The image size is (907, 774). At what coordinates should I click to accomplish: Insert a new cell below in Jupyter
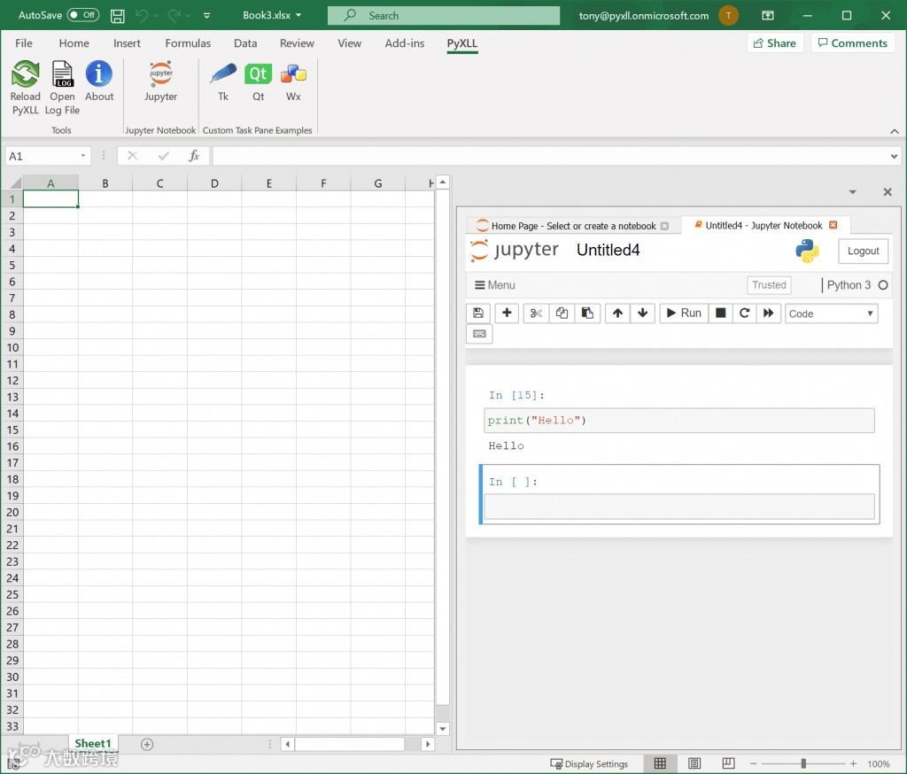[507, 313]
